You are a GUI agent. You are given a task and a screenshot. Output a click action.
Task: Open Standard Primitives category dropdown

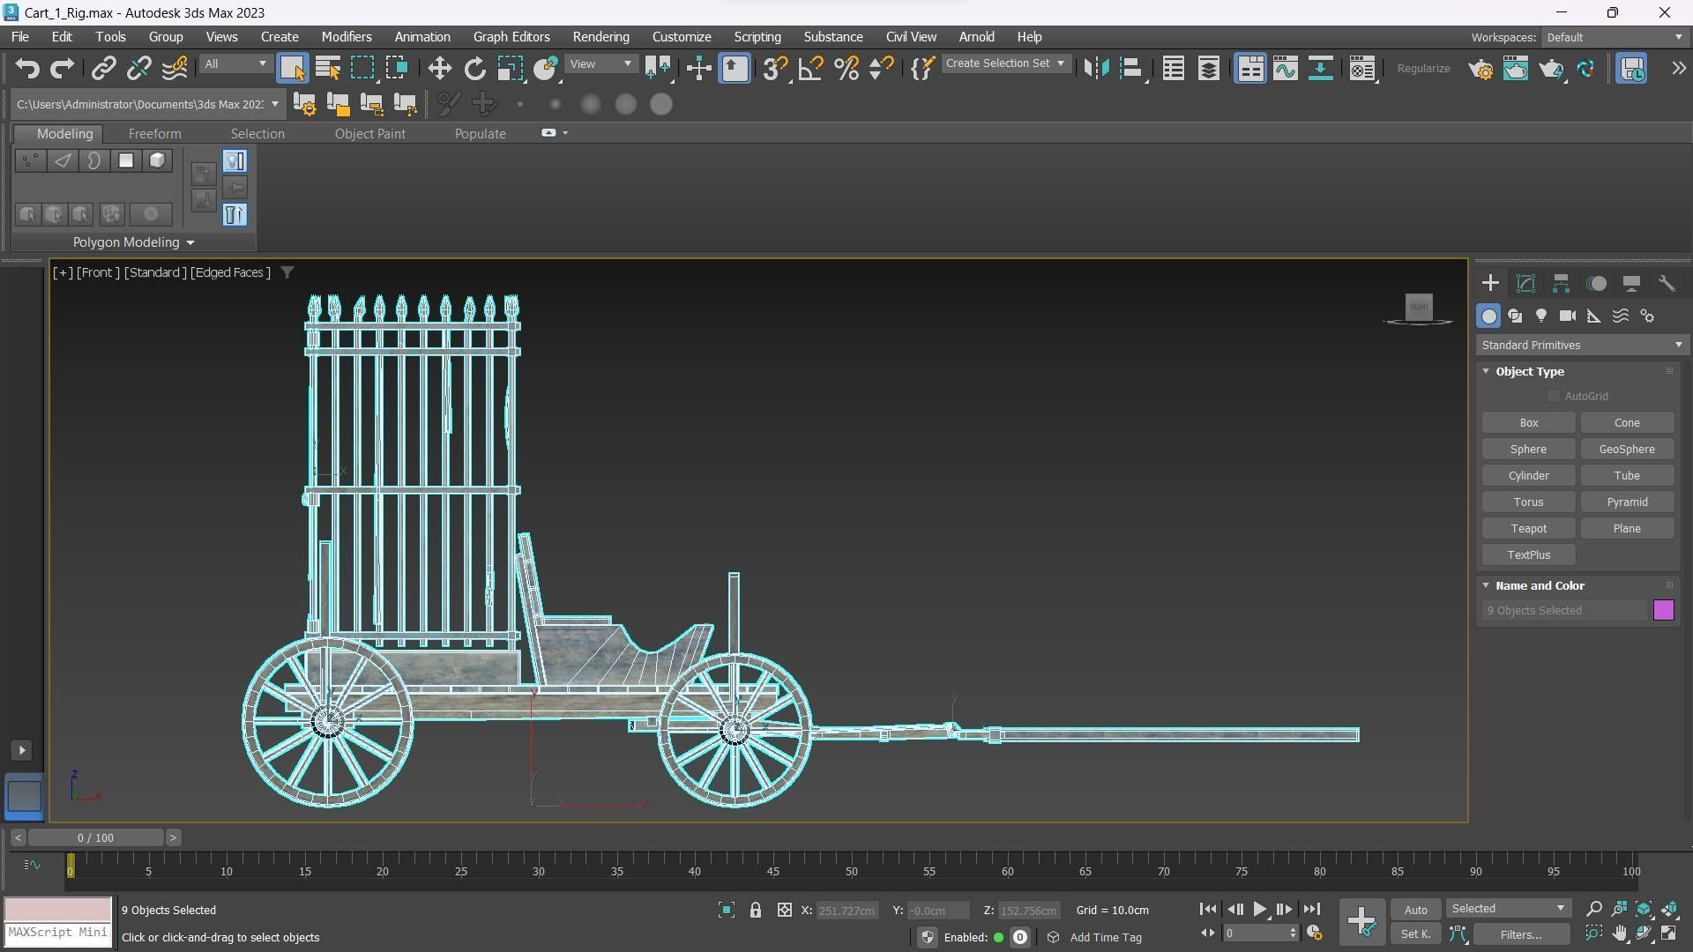point(1582,346)
